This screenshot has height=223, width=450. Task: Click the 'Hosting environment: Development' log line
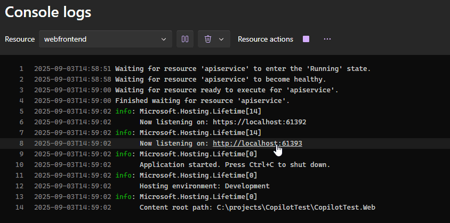[204, 186]
